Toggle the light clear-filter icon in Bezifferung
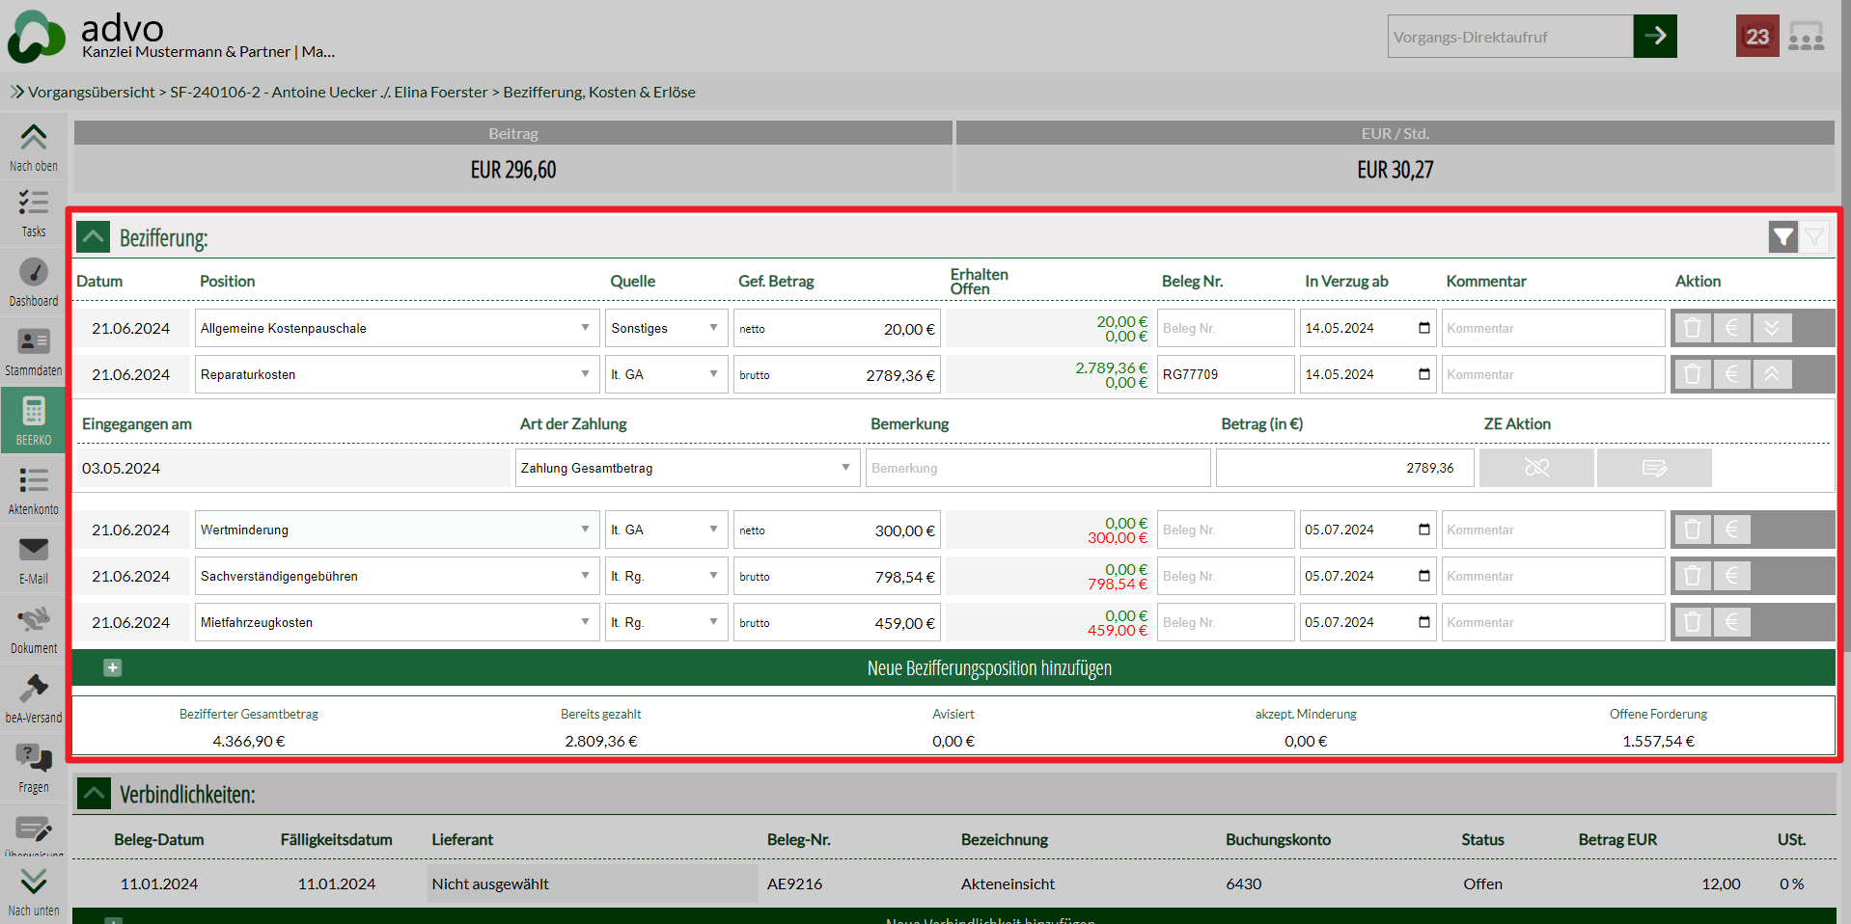Viewport: 1851px width, 924px height. 1814,236
